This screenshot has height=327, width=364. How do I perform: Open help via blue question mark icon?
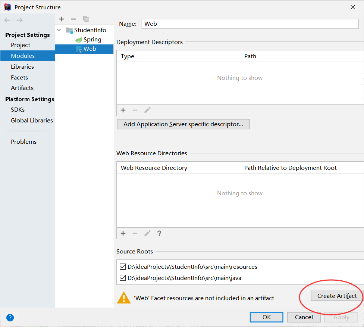tap(10, 317)
